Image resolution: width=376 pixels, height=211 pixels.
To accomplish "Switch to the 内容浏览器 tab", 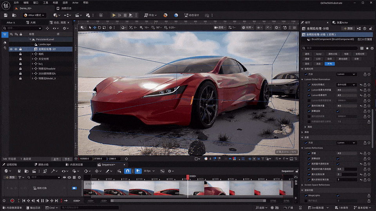I will 74,165.
